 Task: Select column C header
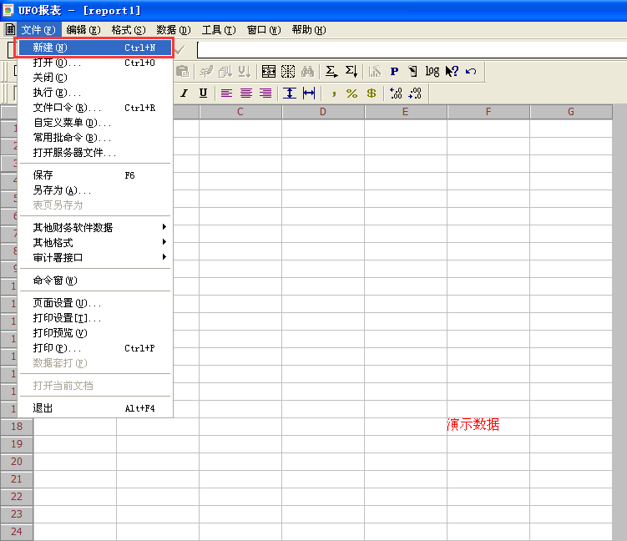240,112
